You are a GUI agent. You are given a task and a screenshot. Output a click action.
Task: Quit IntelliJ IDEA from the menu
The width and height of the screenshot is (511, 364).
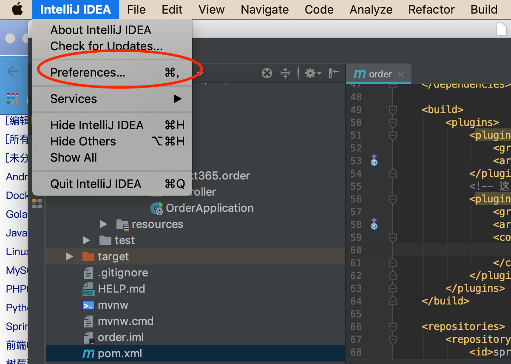click(112, 184)
